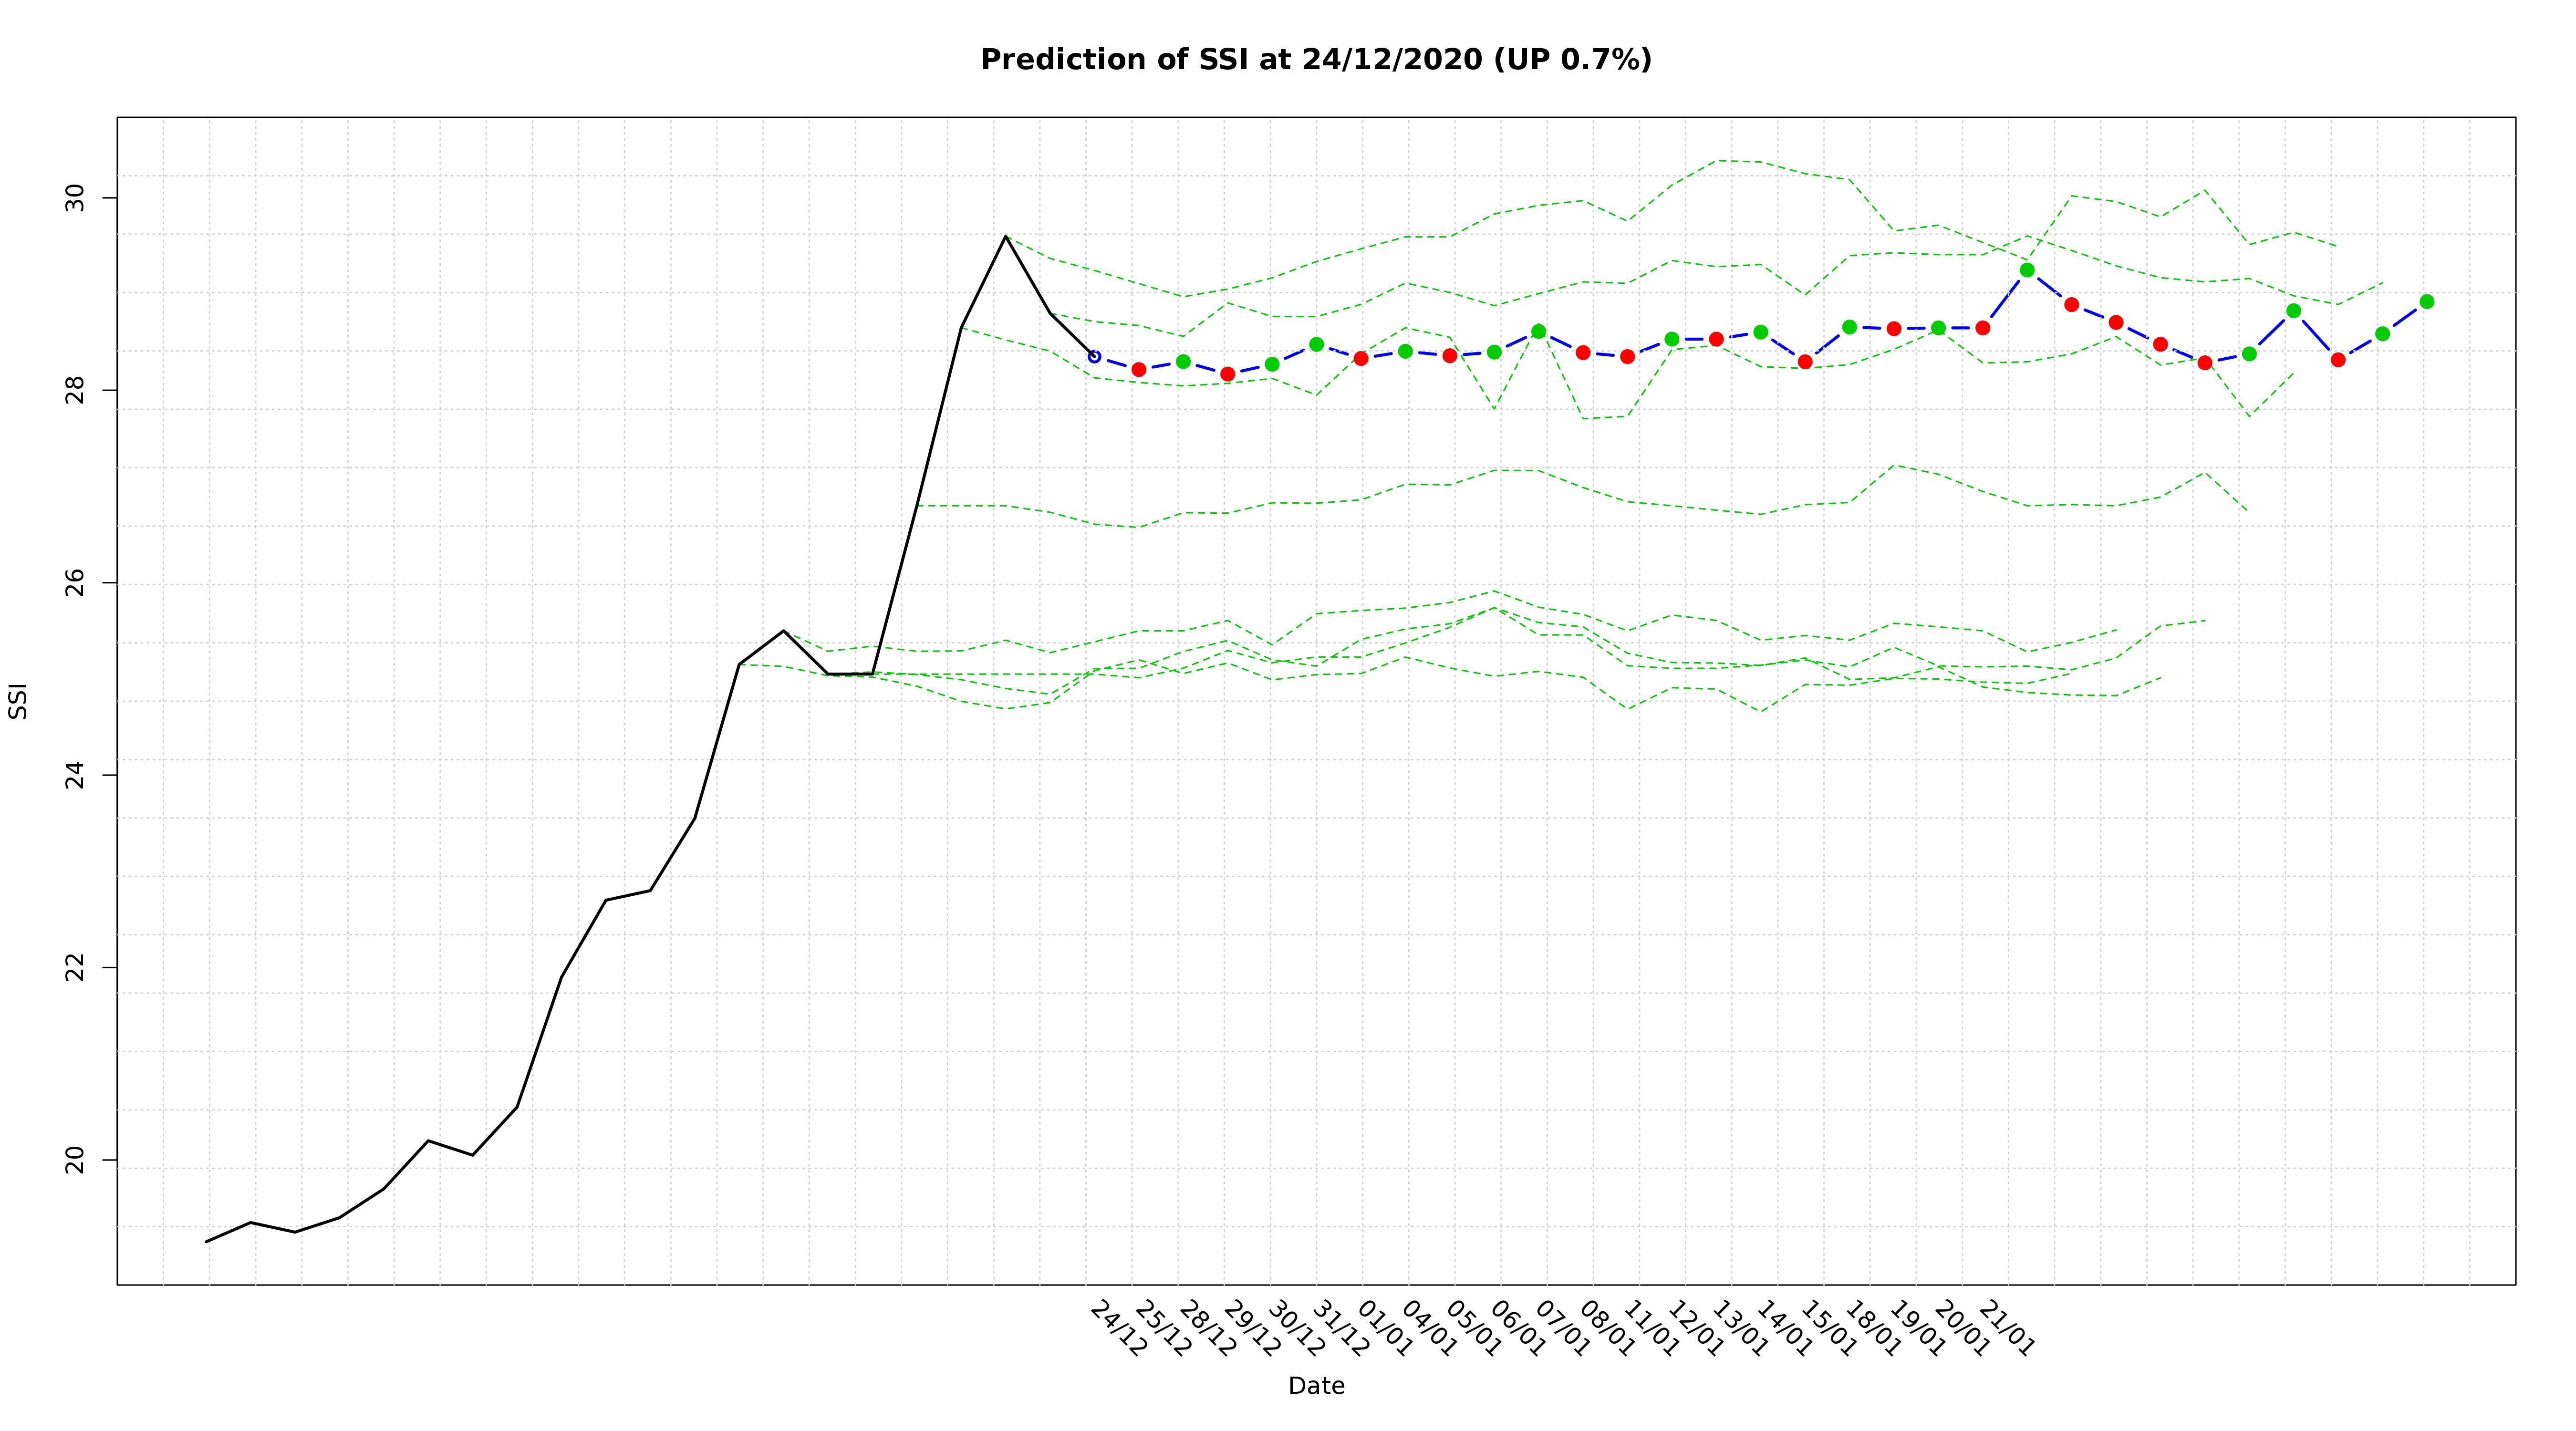Click the '22' value on y-axis
This screenshot has width=2576, height=1431.
pos(76,968)
